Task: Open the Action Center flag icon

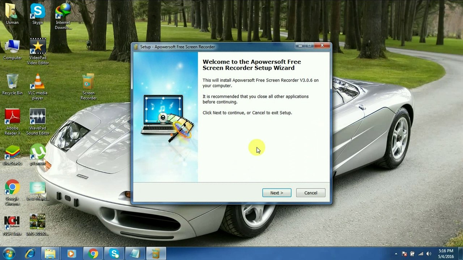Action: pyautogui.click(x=404, y=254)
